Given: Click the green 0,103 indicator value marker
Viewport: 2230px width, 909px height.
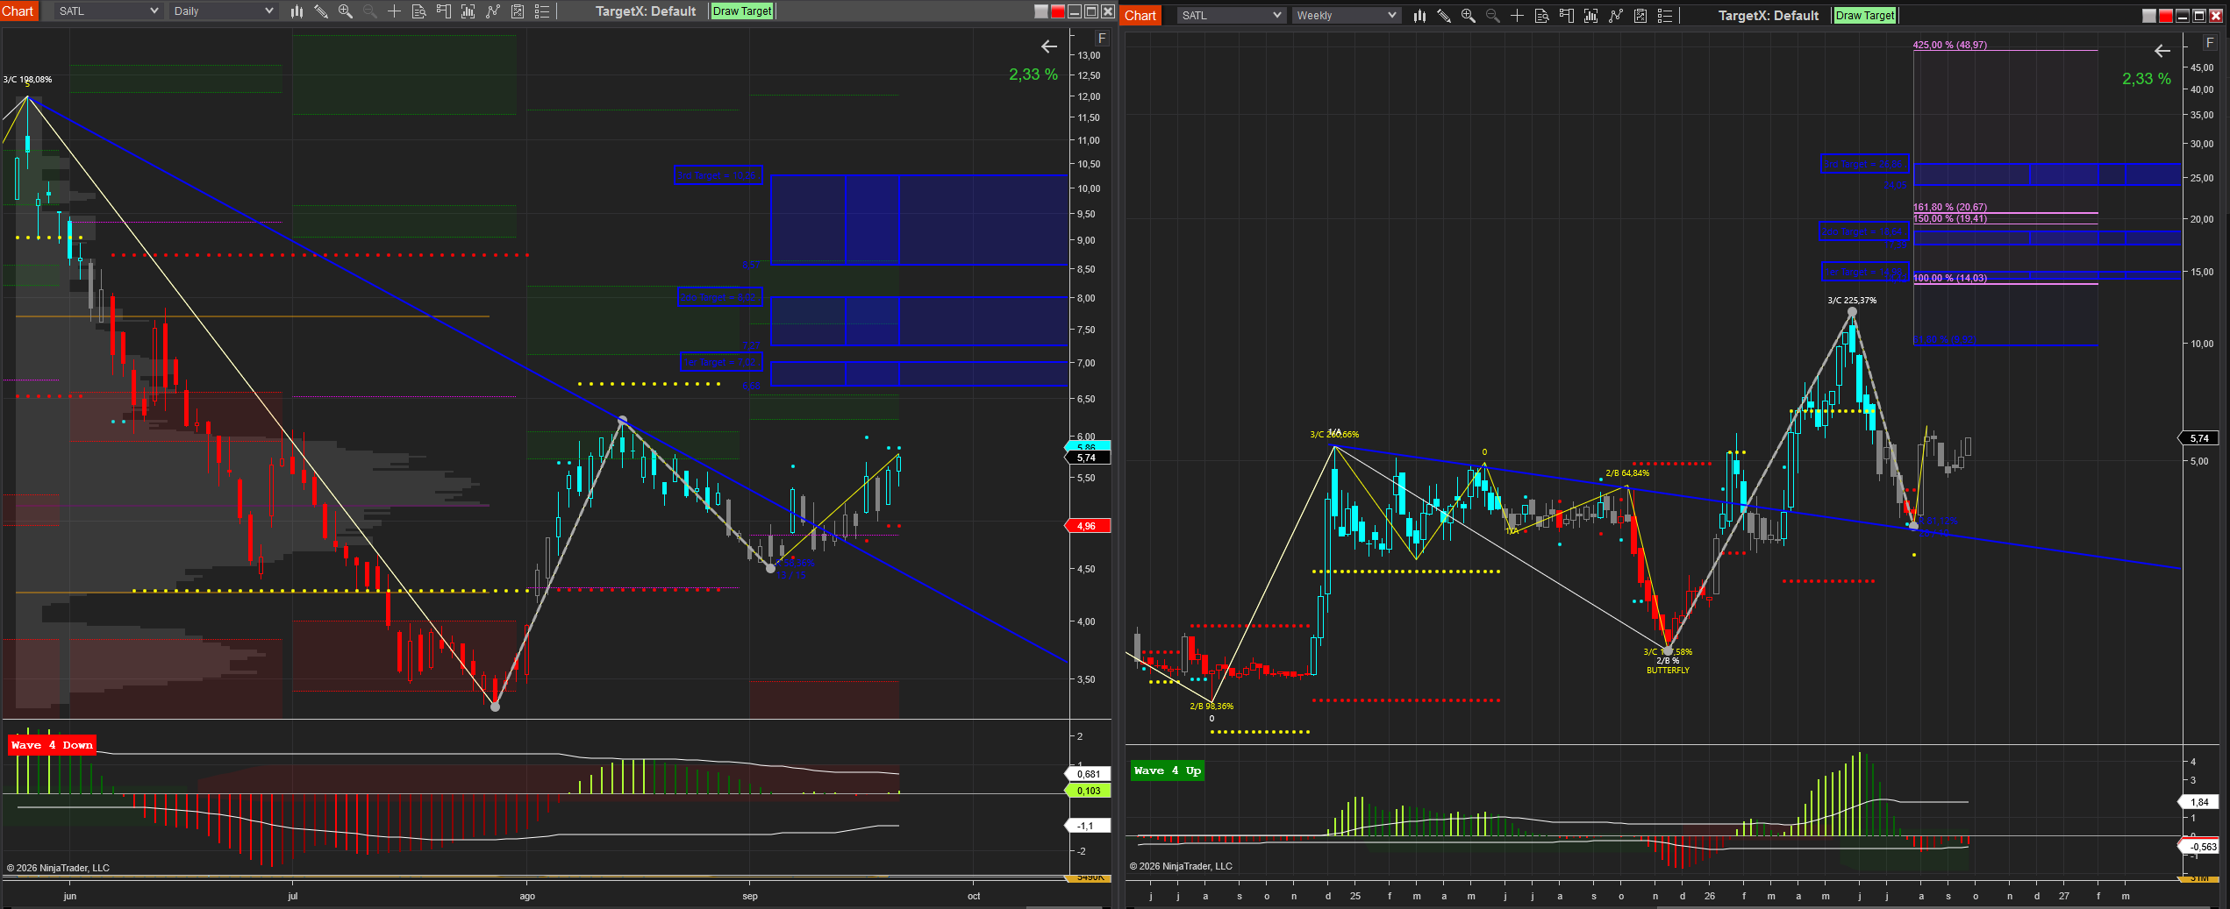Looking at the screenshot, I should coord(1088,791).
